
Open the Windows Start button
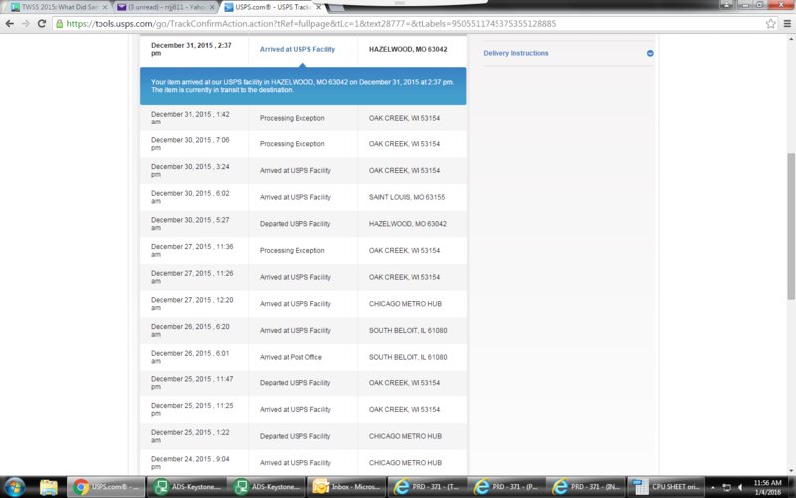(x=14, y=487)
